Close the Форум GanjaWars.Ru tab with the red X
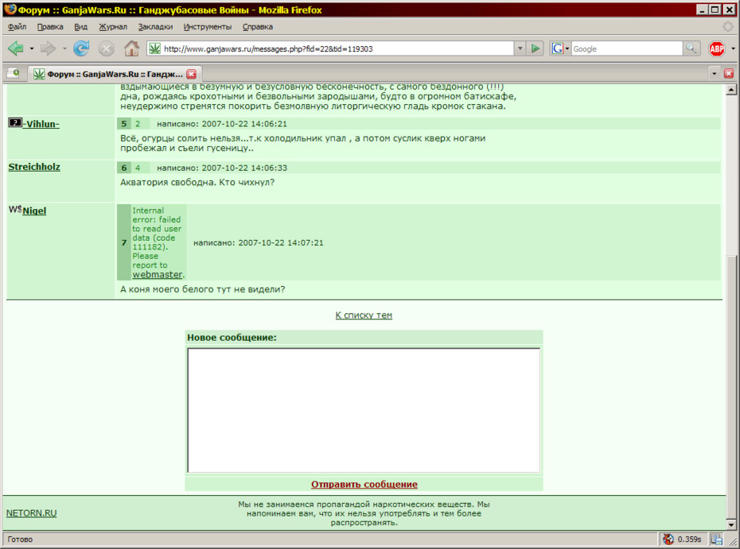Screen dimensions: 740x549 tap(191, 74)
